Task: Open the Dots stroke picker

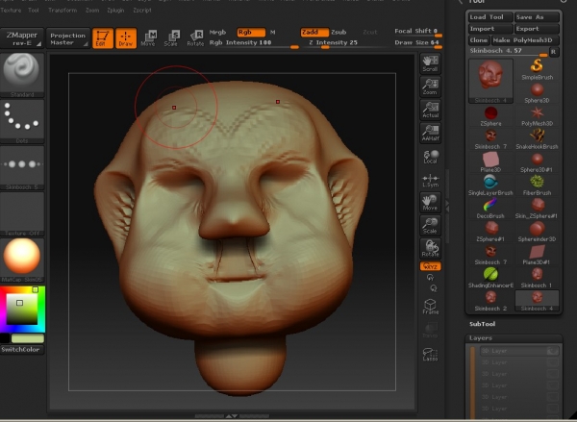Action: click(22, 121)
